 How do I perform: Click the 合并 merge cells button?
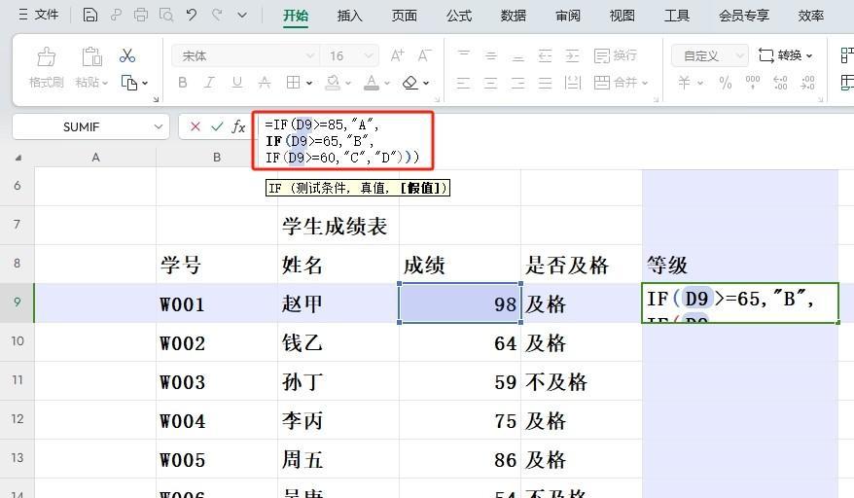[x=621, y=83]
